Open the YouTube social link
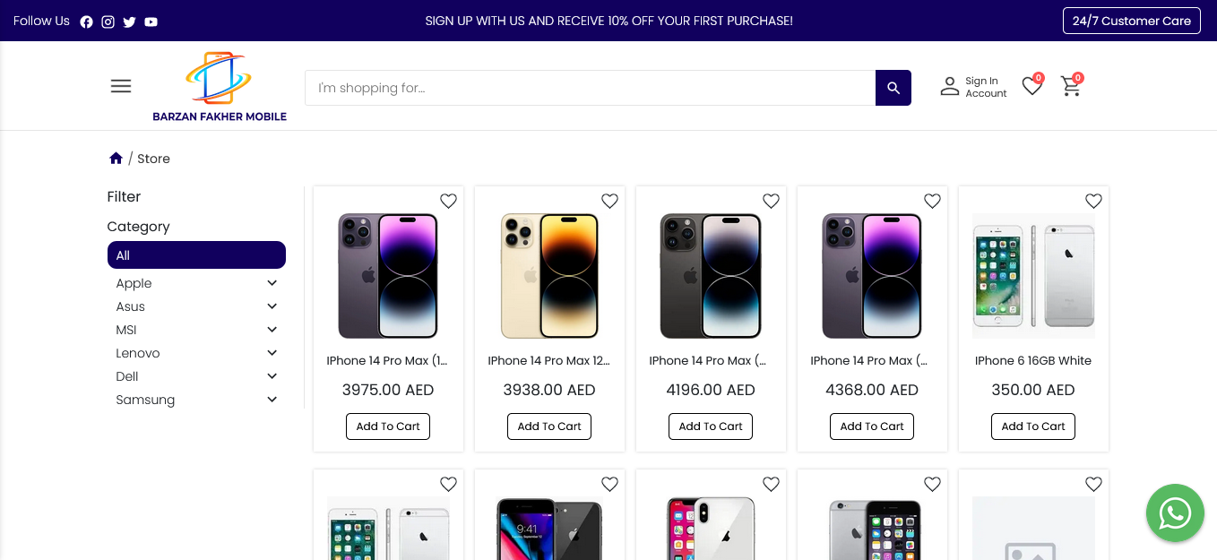 151,22
